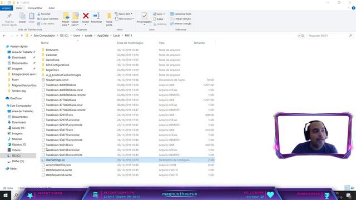Switch to the Compartilhar ribbon tab
Screen dimensions: 356x200
tap(35, 8)
